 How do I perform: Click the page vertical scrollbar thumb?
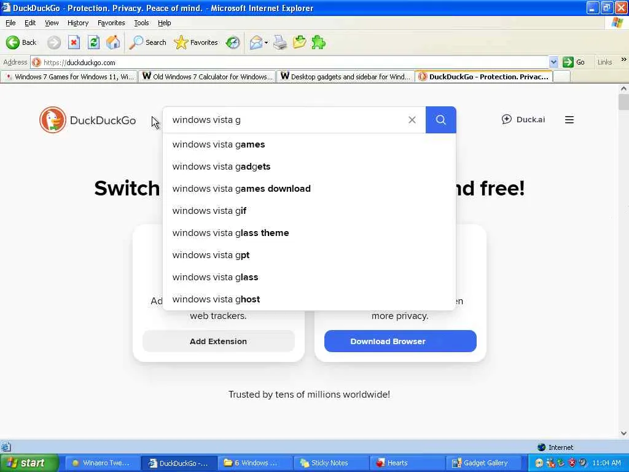[x=623, y=102]
